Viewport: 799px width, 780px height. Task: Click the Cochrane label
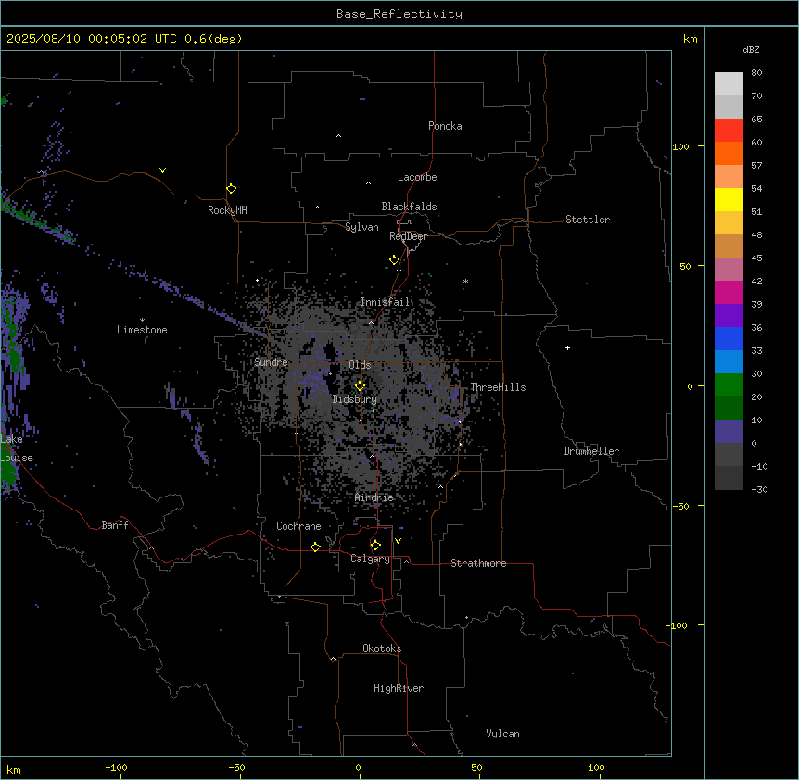tap(298, 526)
